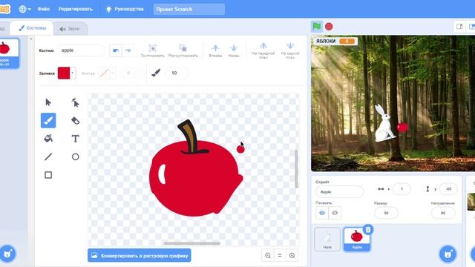Select the Reshape tool
Image resolution: width=475 pixels, height=267 pixels.
[75, 102]
